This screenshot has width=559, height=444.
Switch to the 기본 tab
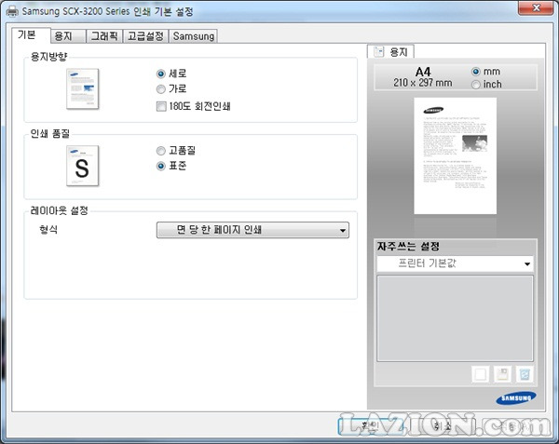31,34
